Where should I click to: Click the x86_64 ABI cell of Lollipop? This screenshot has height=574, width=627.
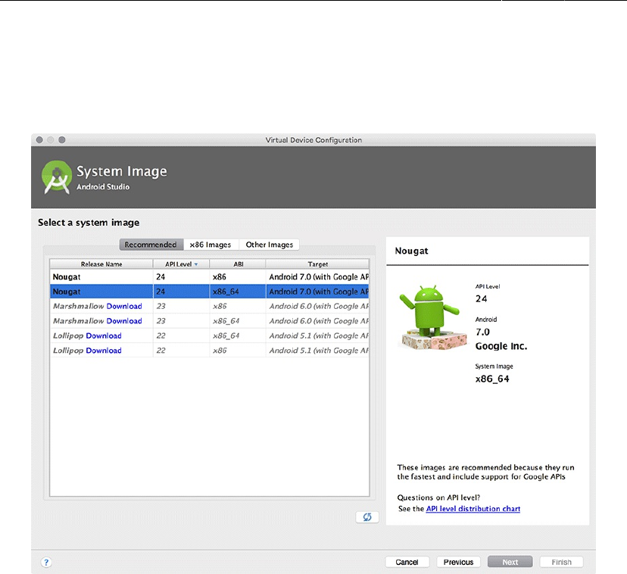238,335
